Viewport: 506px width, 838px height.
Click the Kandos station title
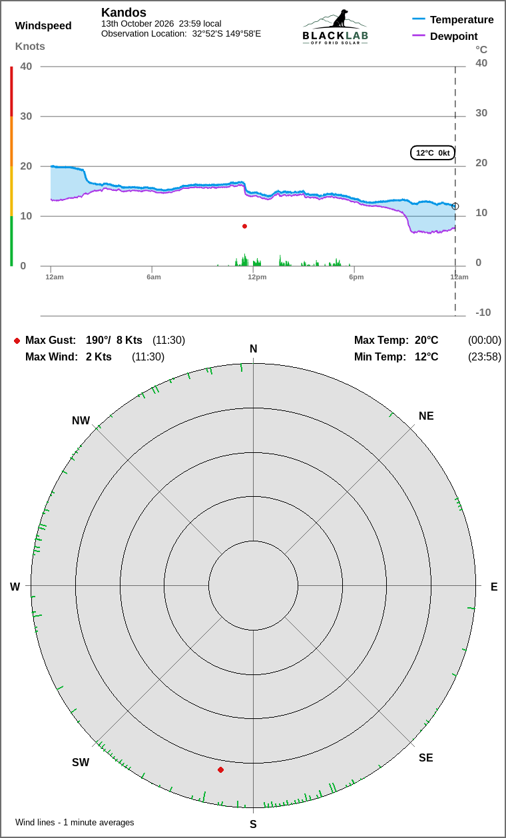point(124,13)
